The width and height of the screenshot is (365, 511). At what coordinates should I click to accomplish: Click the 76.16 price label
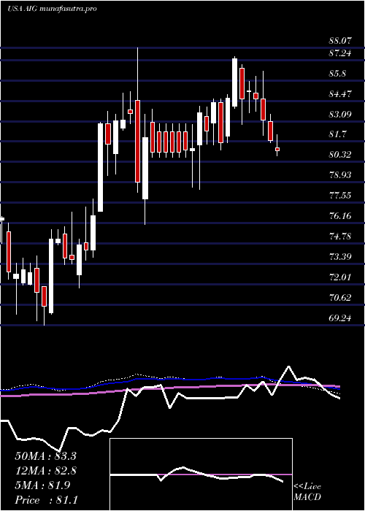[340, 216]
